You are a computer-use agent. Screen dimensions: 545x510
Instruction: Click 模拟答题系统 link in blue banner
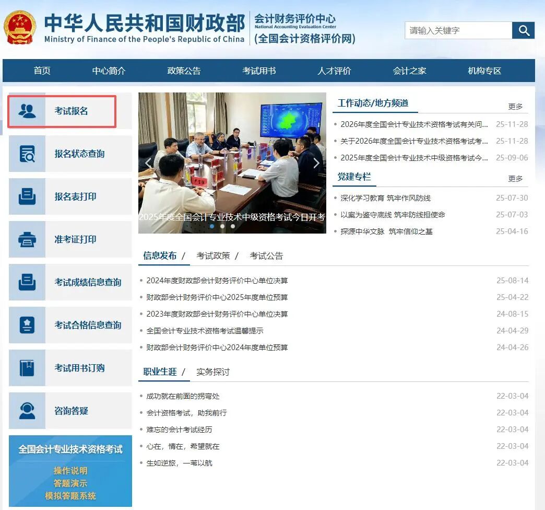pos(70,496)
